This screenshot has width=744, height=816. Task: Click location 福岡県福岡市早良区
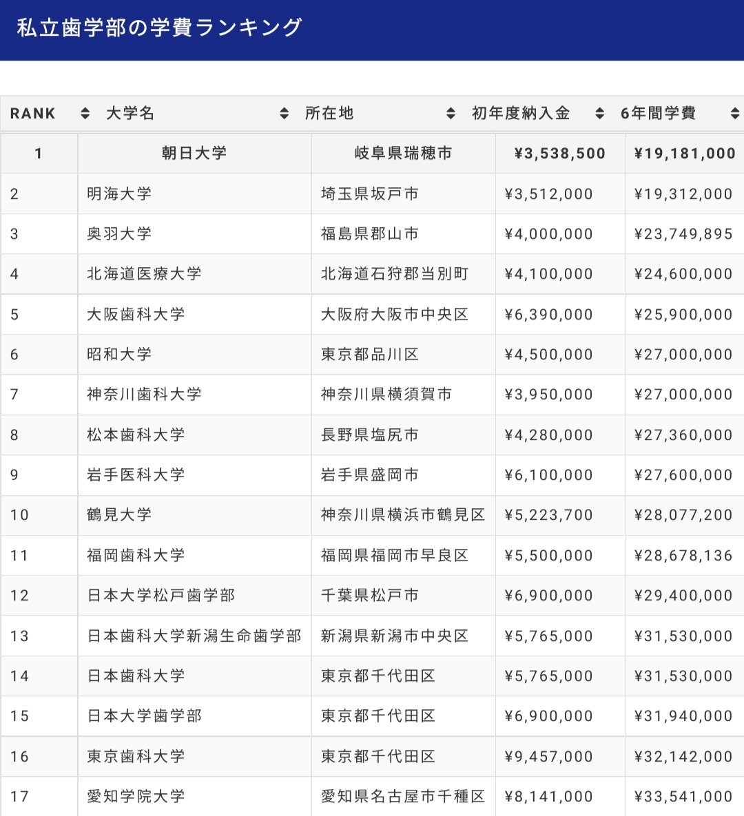point(395,555)
